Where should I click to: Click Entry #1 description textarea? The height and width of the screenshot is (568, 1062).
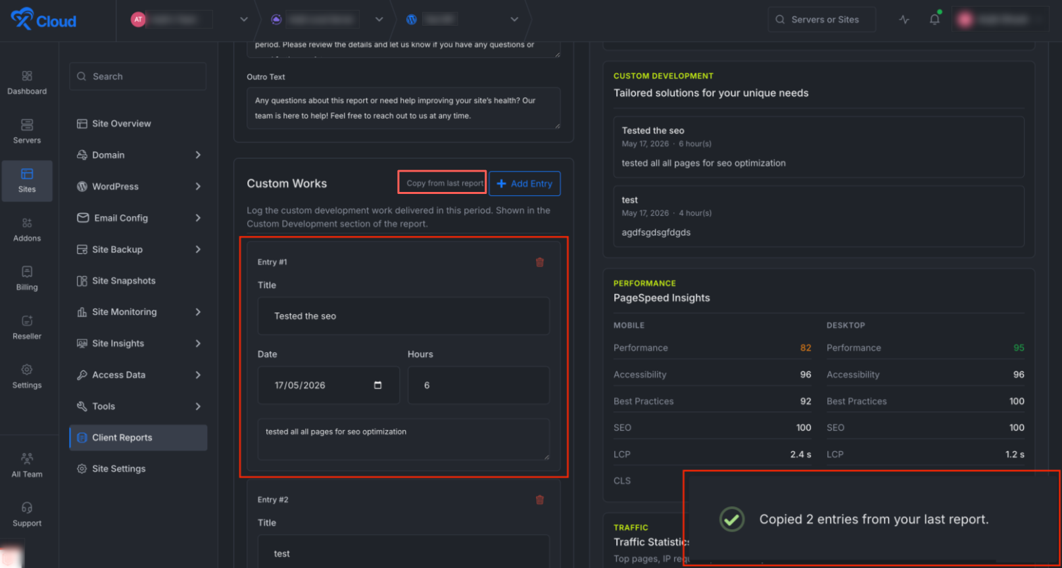[x=404, y=439]
